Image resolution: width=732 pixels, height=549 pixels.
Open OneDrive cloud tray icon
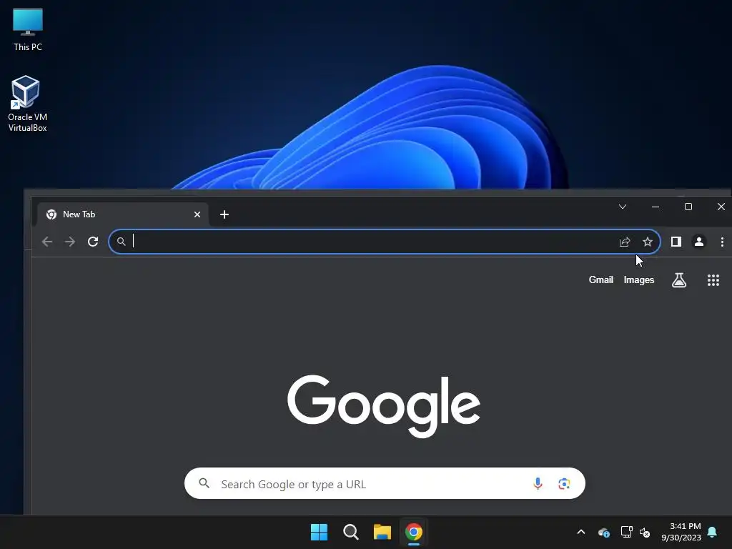(603, 532)
